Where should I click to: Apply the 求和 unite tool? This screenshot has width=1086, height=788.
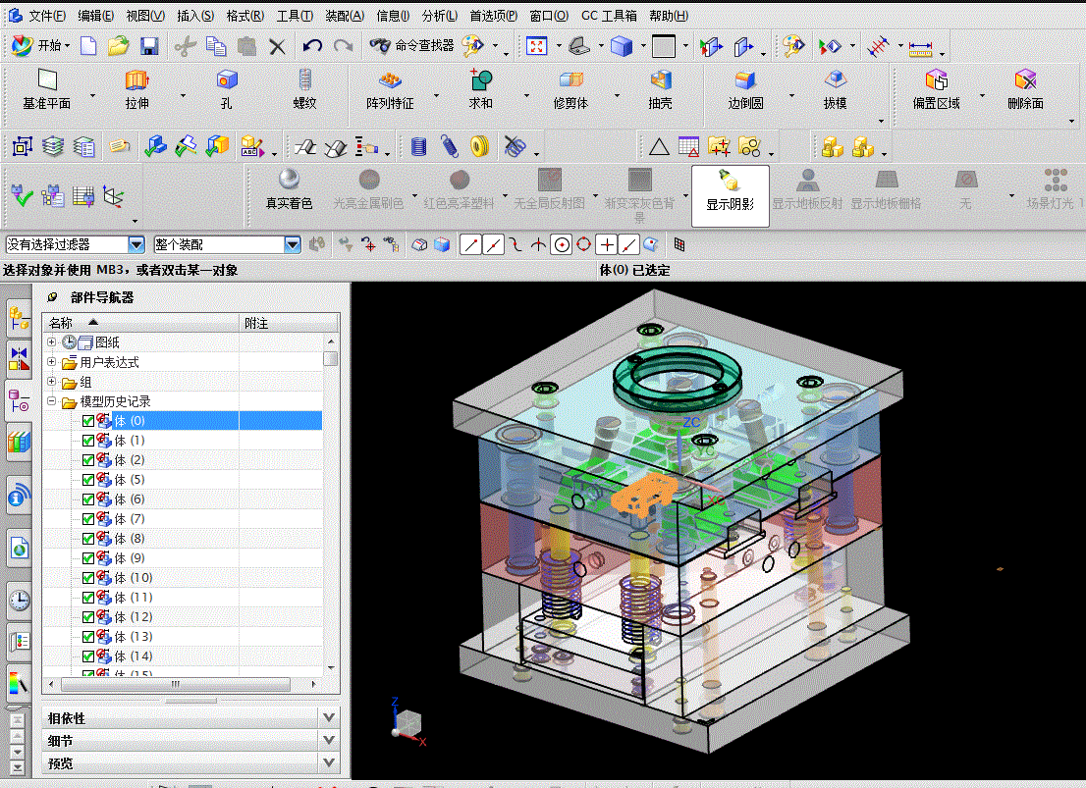coord(481,90)
